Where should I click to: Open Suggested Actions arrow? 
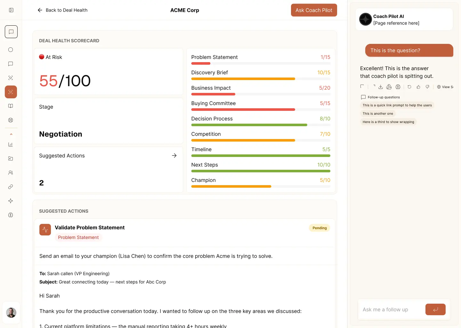pos(174,156)
